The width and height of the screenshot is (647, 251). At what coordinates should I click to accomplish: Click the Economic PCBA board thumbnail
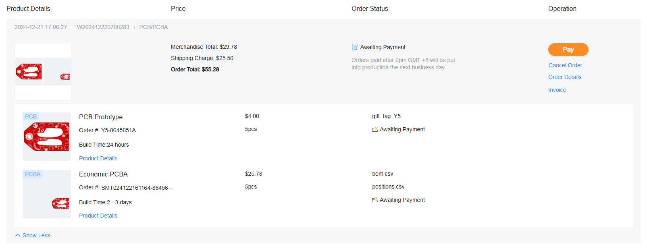[60, 203]
